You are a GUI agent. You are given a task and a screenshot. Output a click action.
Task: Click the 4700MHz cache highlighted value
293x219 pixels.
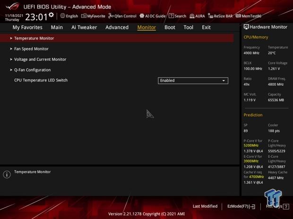[x=256, y=177]
